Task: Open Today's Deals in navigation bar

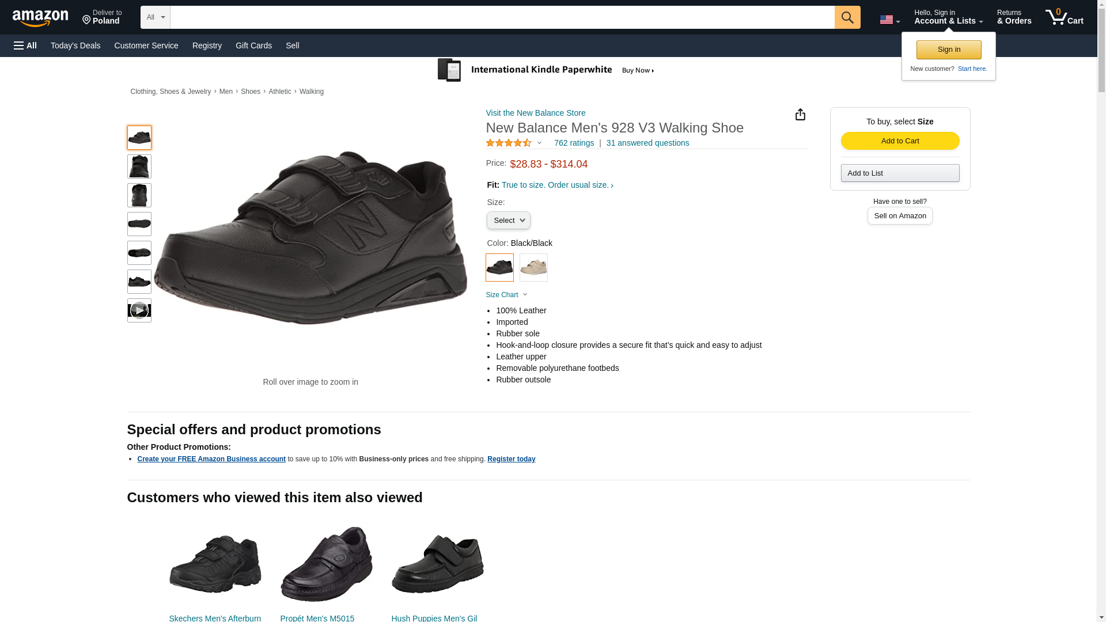Action: coord(75,45)
